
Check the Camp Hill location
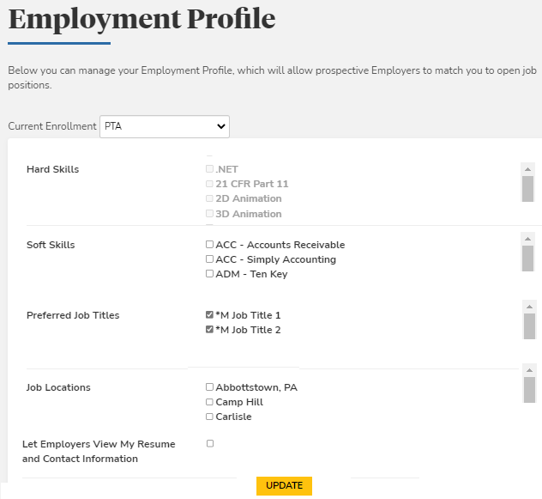[209, 402]
